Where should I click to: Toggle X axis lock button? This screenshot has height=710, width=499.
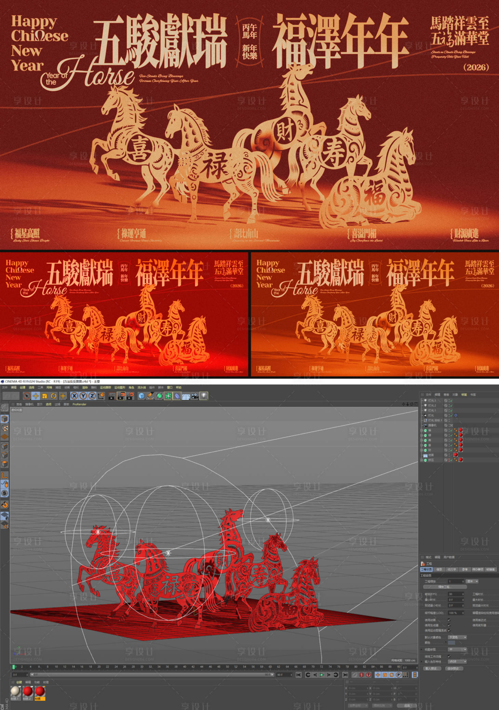[74, 396]
